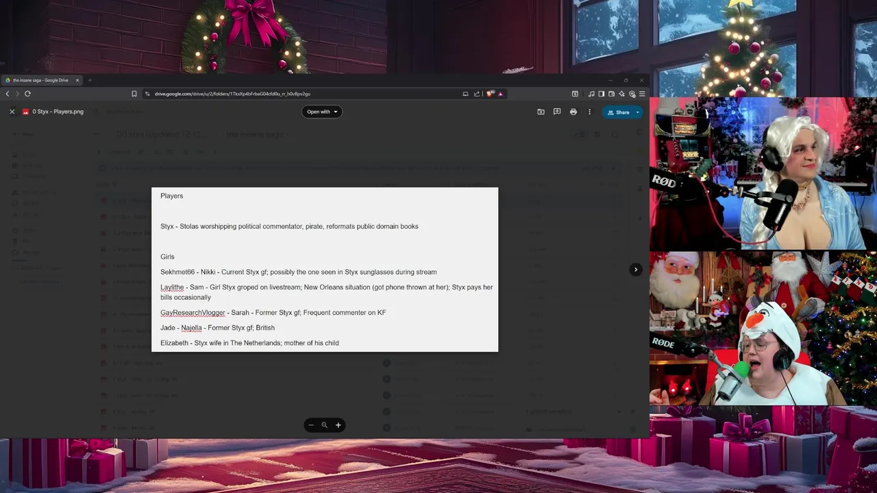Expand the Share options arrow
This screenshot has height=493, width=877.
(638, 112)
